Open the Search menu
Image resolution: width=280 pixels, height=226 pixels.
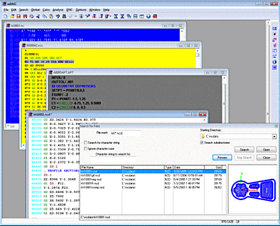(24, 10)
